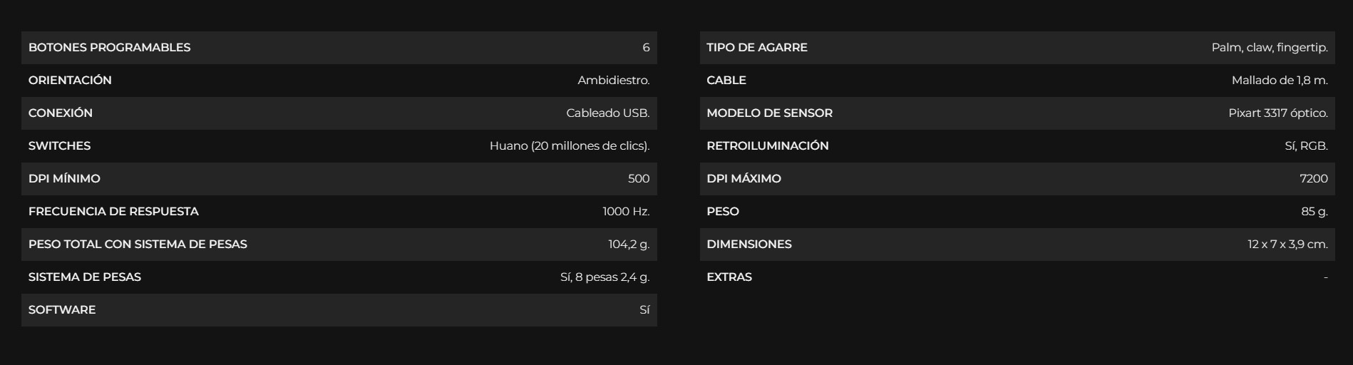
Task: Click the CONEXIÓN spec label
Action: click(x=61, y=113)
